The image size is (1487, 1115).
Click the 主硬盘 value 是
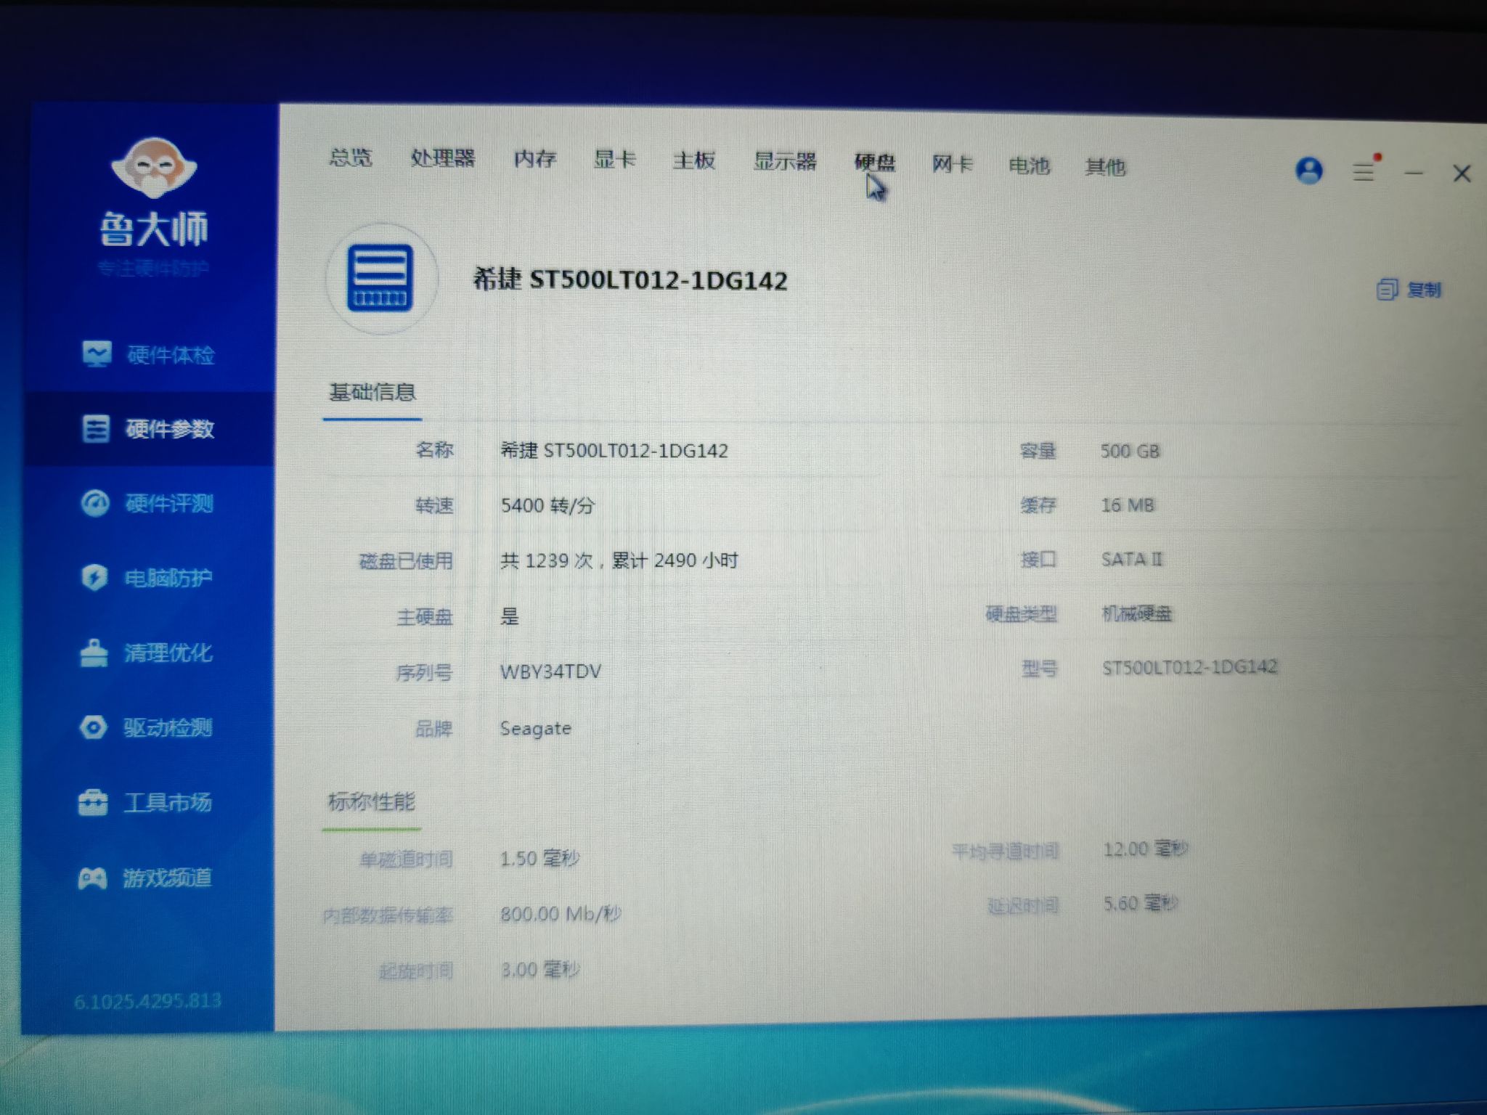(510, 617)
